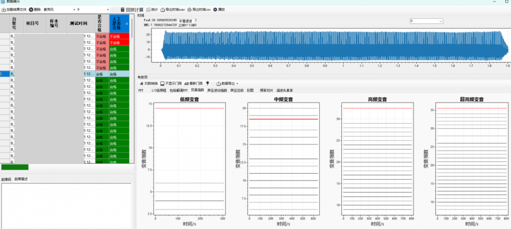Click the 统计 statistics icon

click(x=148, y=9)
